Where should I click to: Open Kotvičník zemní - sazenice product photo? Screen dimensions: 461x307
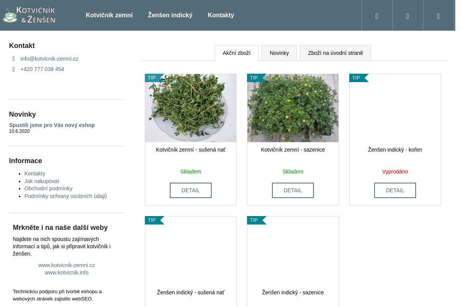[293, 108]
